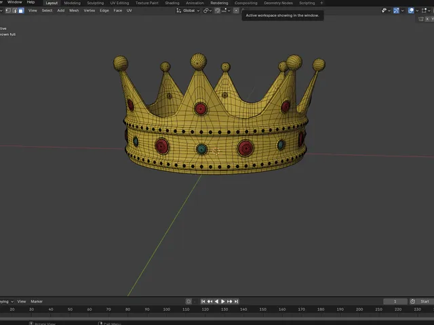Open the Face menu
Image resolution: width=434 pixels, height=325 pixels.
[117, 11]
